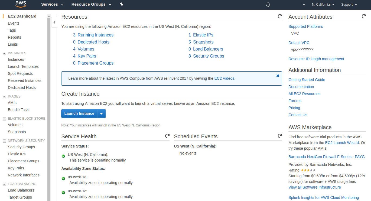Refresh the Account Attributes panel
This screenshot has width=371, height=201.
point(364,16)
